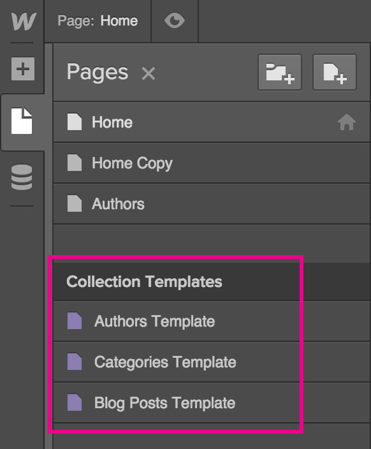Click the purple Blog Posts Template icon
371x449 pixels.
pyautogui.click(x=75, y=402)
